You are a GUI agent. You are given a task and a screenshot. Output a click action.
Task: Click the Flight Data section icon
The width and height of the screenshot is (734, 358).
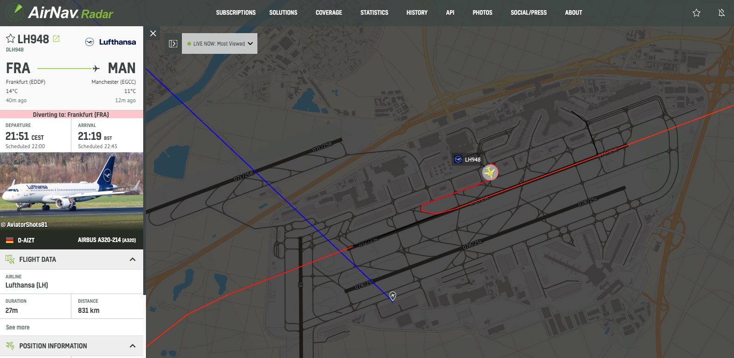click(x=10, y=260)
